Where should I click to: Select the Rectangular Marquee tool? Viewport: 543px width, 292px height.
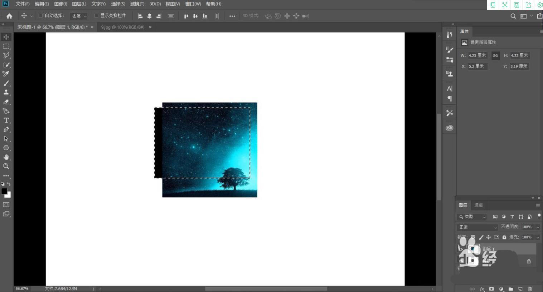tap(6, 46)
